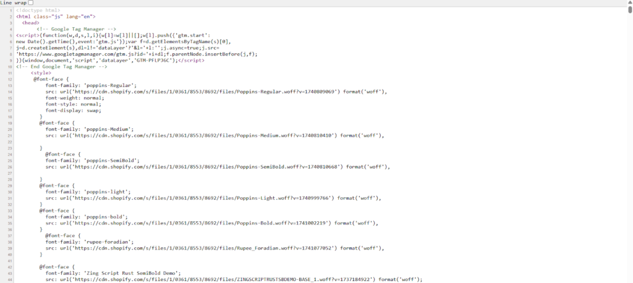633x283 pixels.
Task: Click "font-family: 'poppins-light';" line
Action: [88, 192]
